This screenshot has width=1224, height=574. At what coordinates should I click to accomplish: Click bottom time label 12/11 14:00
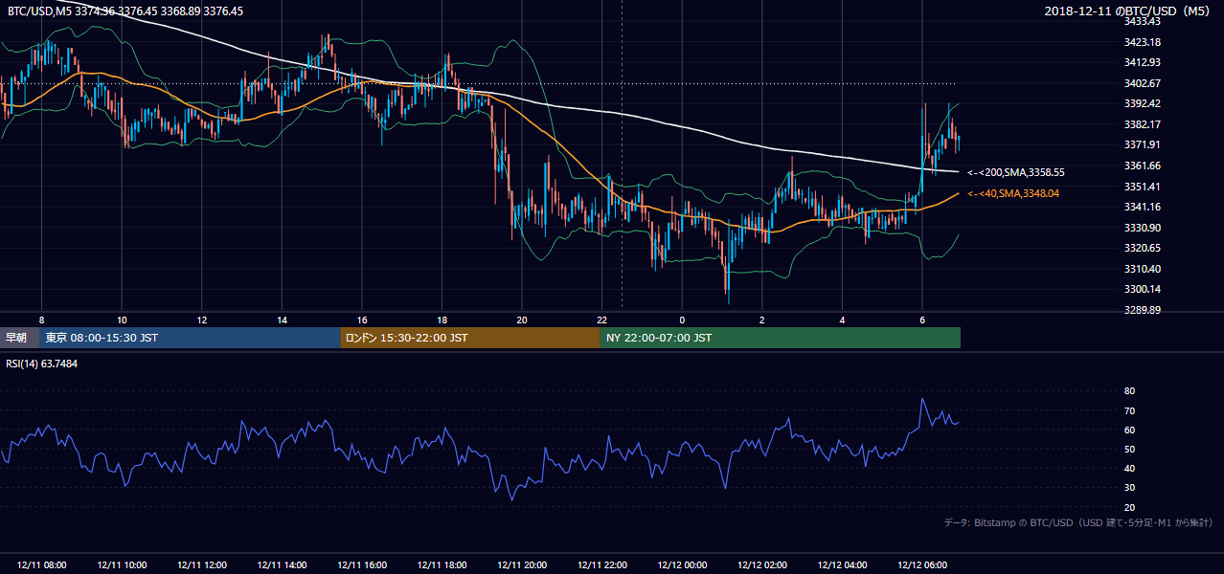pos(282,565)
